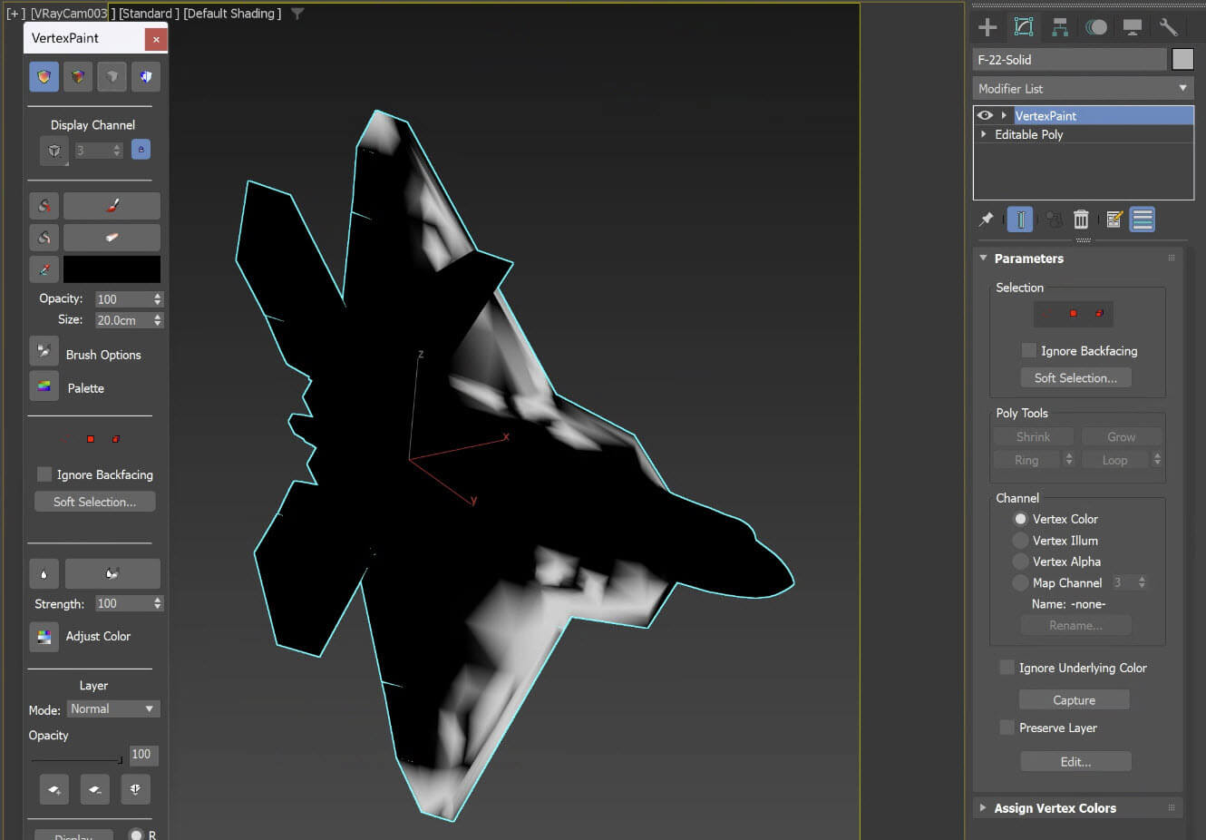Toggle texture display in VertexPaint floater
This screenshot has height=840, width=1206.
(146, 77)
